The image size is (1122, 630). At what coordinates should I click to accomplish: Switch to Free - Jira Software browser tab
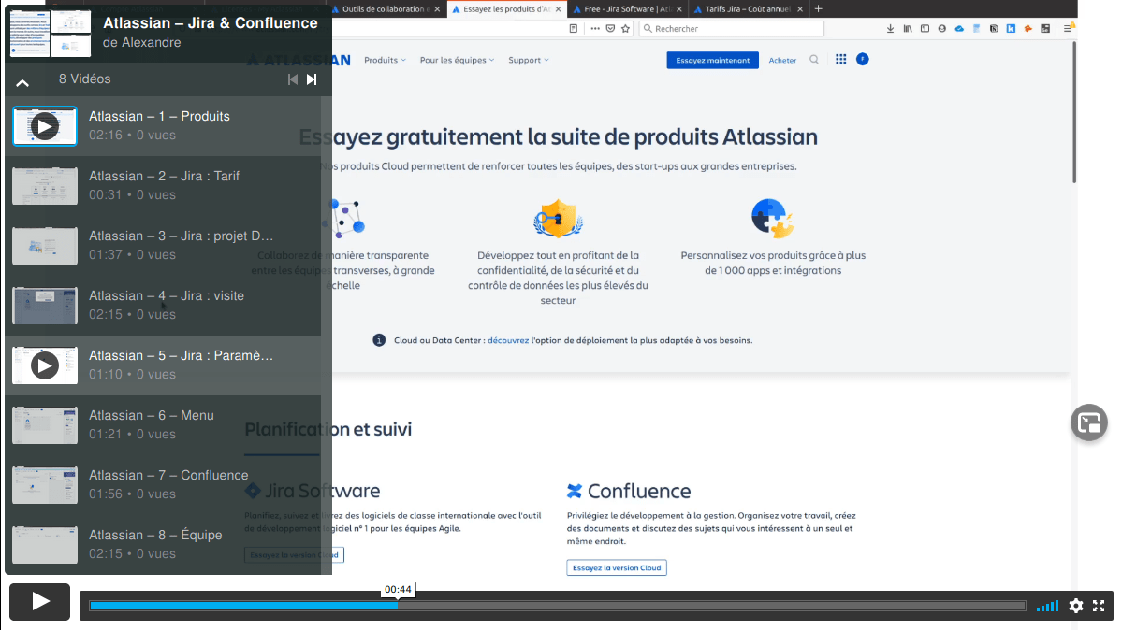click(x=626, y=9)
